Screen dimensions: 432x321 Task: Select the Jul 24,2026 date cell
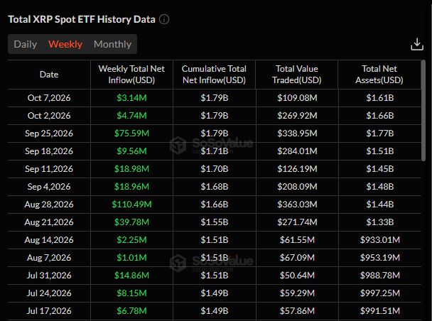pyautogui.click(x=49, y=293)
